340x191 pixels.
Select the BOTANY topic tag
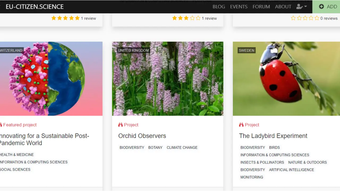click(x=155, y=147)
